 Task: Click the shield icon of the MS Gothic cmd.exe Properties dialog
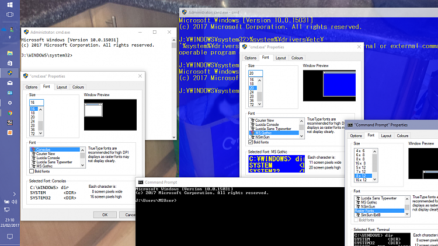click(x=245, y=47)
